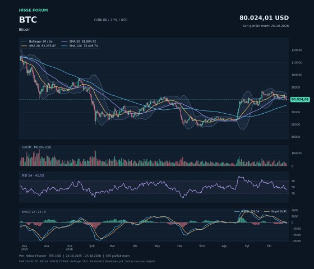Click the 110000 price axis label

297,62
